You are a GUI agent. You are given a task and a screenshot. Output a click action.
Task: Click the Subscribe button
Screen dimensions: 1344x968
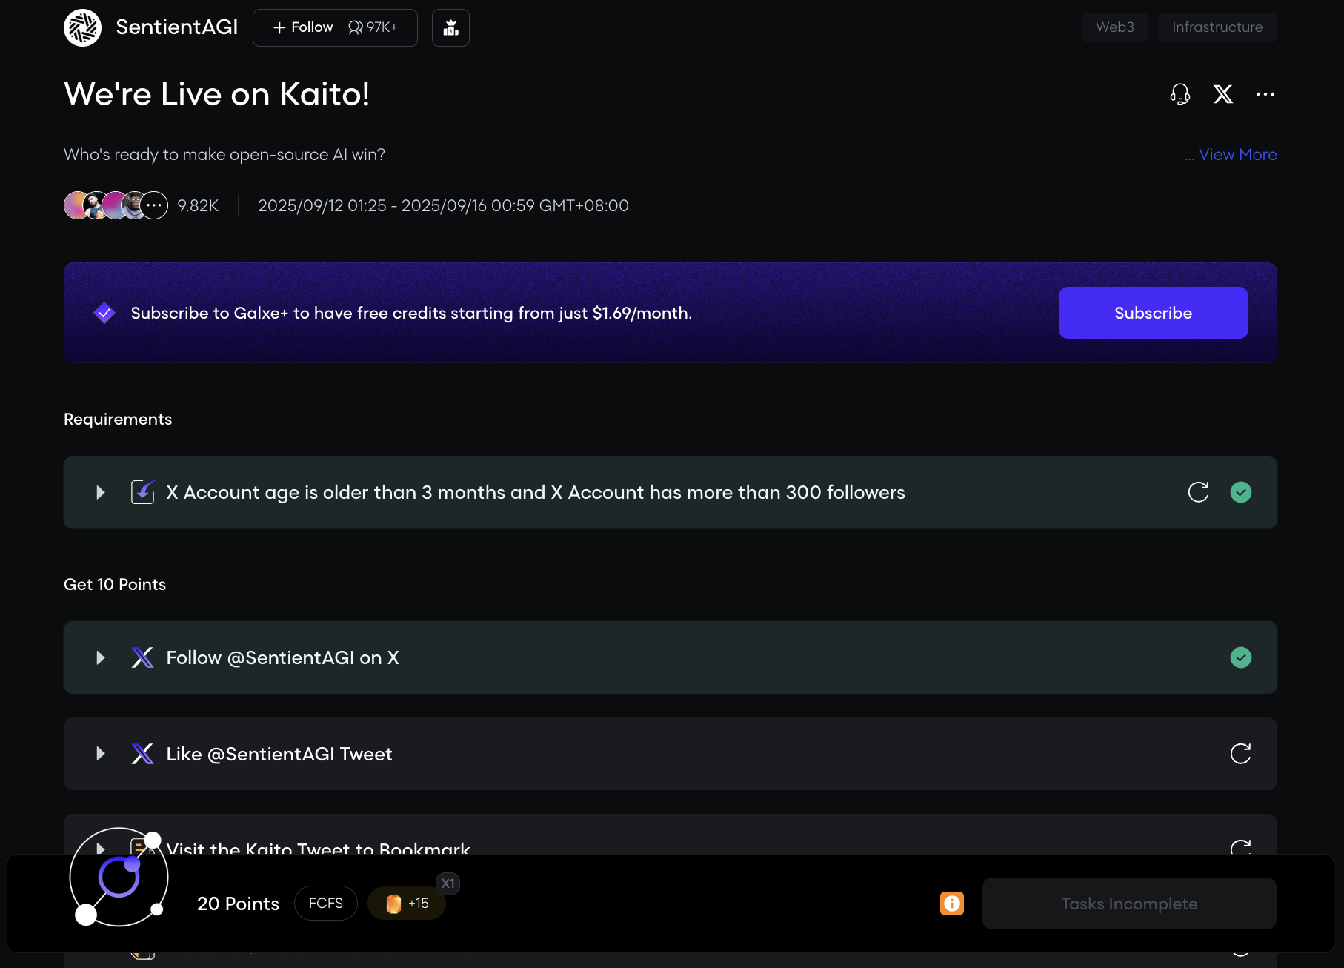tap(1153, 313)
